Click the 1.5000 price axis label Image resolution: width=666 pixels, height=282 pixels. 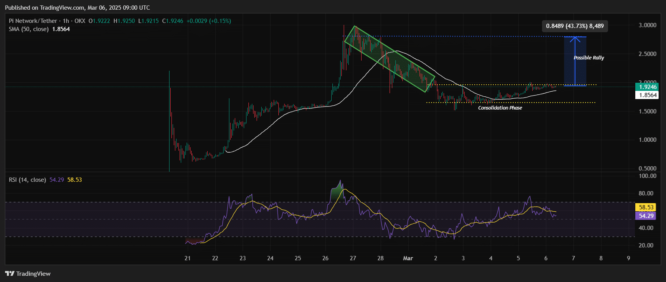coord(647,111)
